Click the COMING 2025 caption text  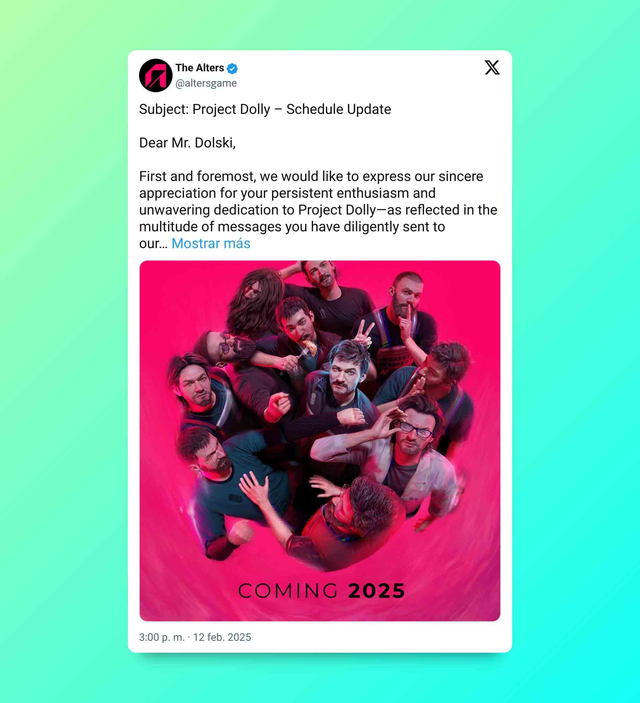coord(321,590)
